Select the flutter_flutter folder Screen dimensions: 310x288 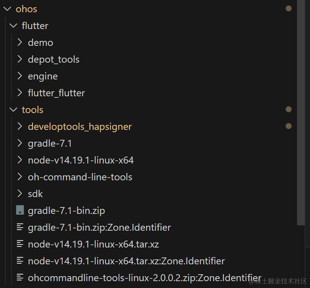click(x=56, y=93)
